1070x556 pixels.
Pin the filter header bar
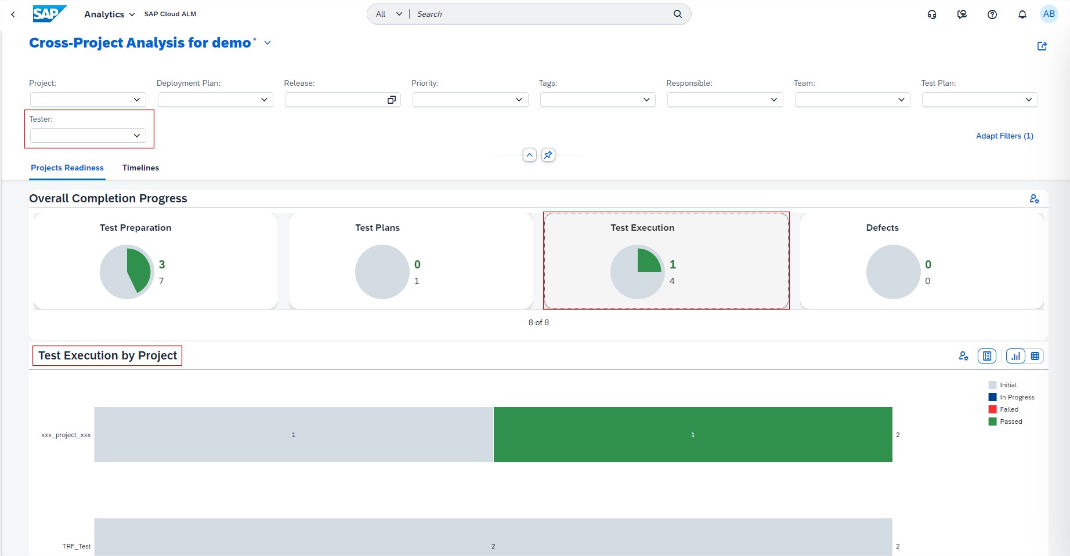548,155
